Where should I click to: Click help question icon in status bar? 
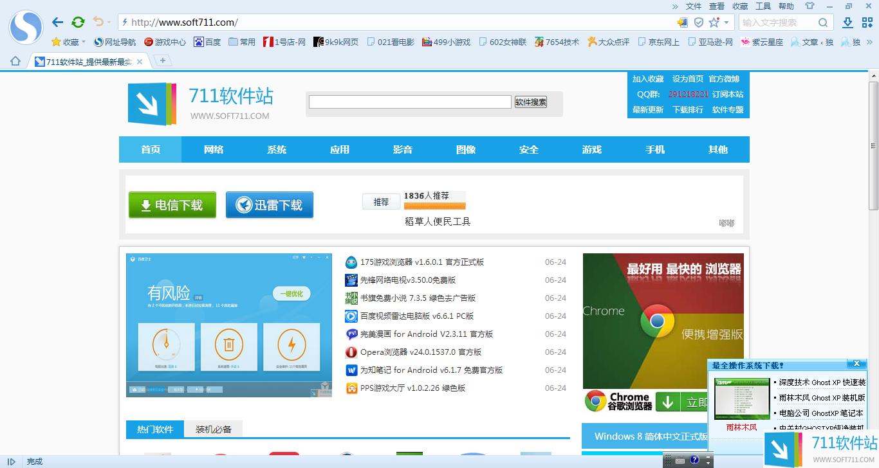(694, 460)
